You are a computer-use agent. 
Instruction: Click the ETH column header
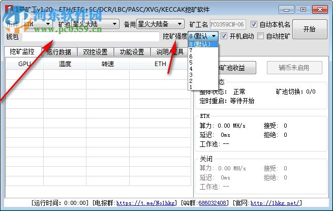160,64
